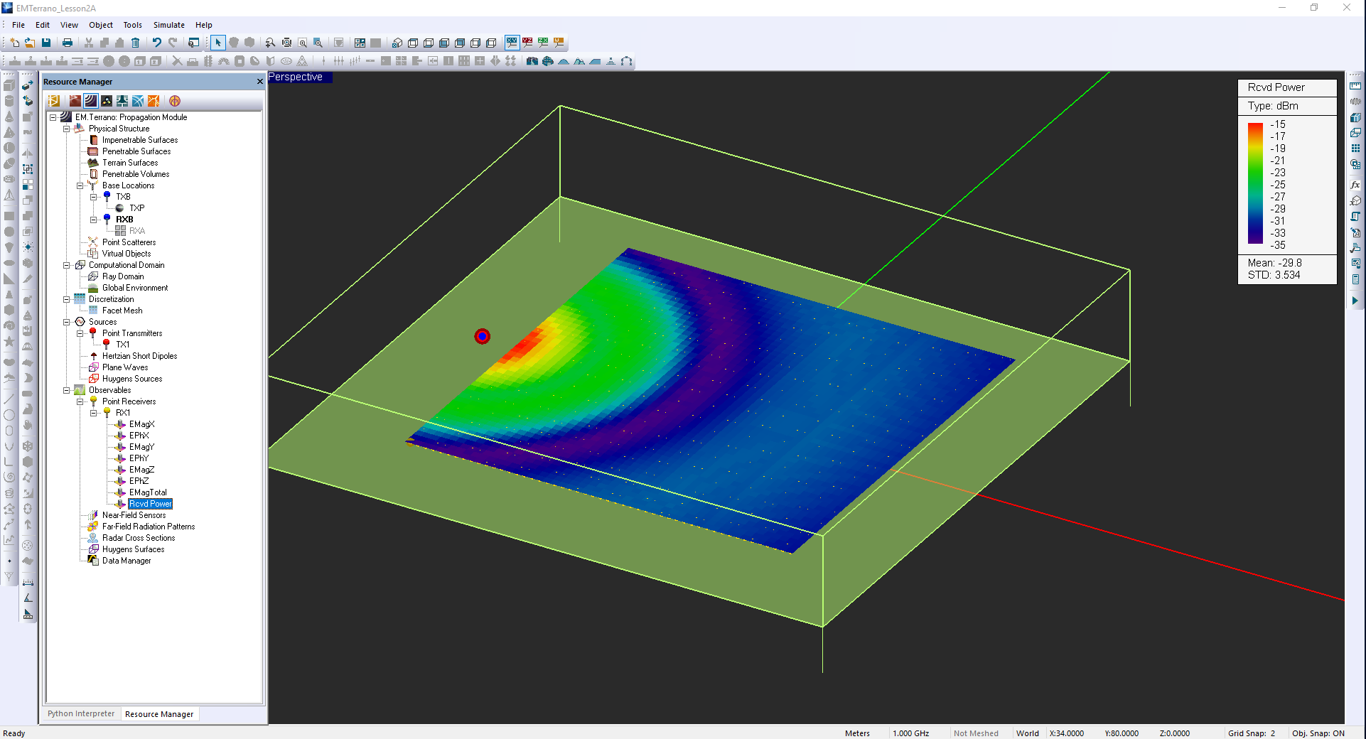
Task: Activate the arrow Select tool
Action: point(218,43)
